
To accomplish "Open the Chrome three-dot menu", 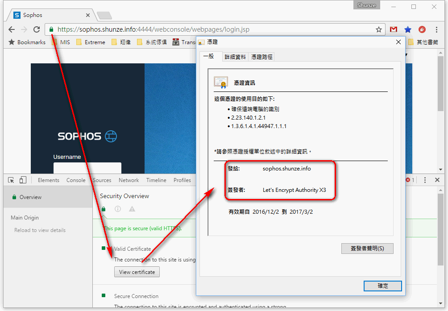I will point(436,29).
